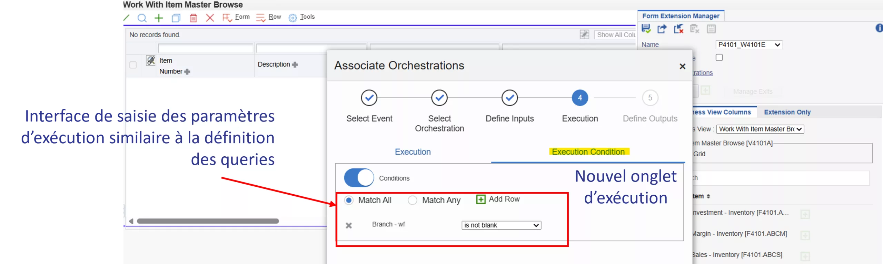Check the grid select-all checkbox
Image resolution: width=883 pixels, height=264 pixels.
click(x=133, y=65)
